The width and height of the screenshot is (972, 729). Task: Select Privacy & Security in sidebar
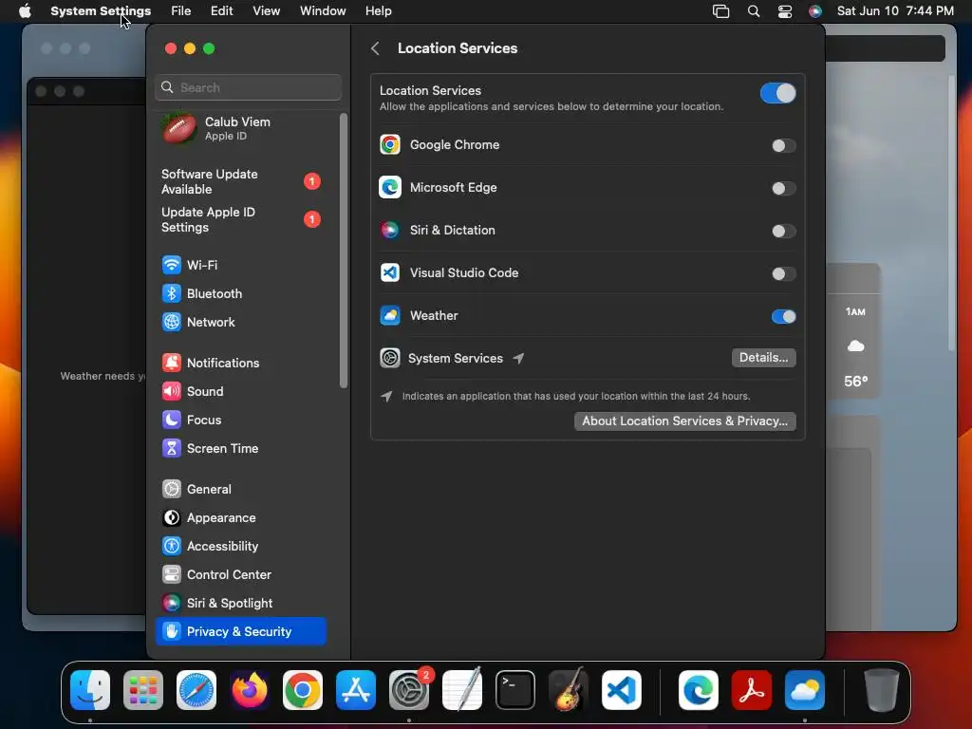[x=240, y=631]
